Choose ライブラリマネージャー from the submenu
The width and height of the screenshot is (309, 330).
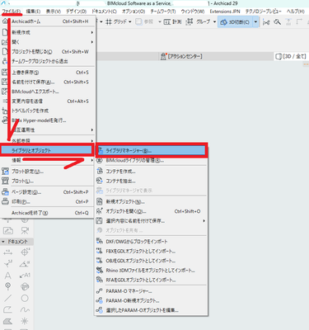click(x=152, y=150)
